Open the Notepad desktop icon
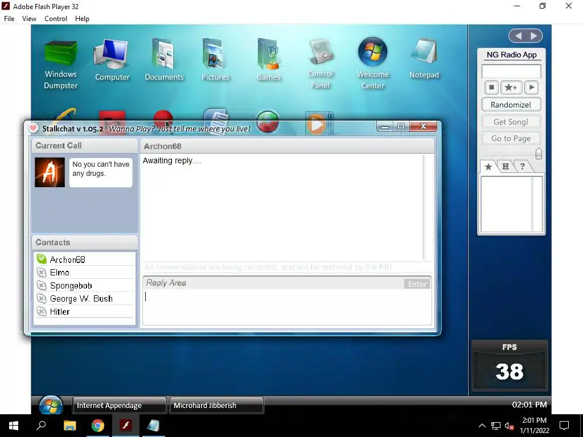 click(x=424, y=59)
